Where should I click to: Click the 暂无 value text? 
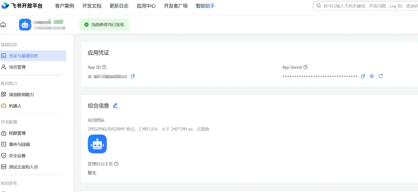point(92,173)
